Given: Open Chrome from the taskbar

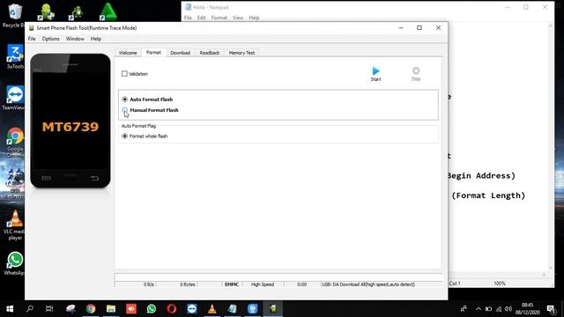Looking at the screenshot, I should (91, 309).
